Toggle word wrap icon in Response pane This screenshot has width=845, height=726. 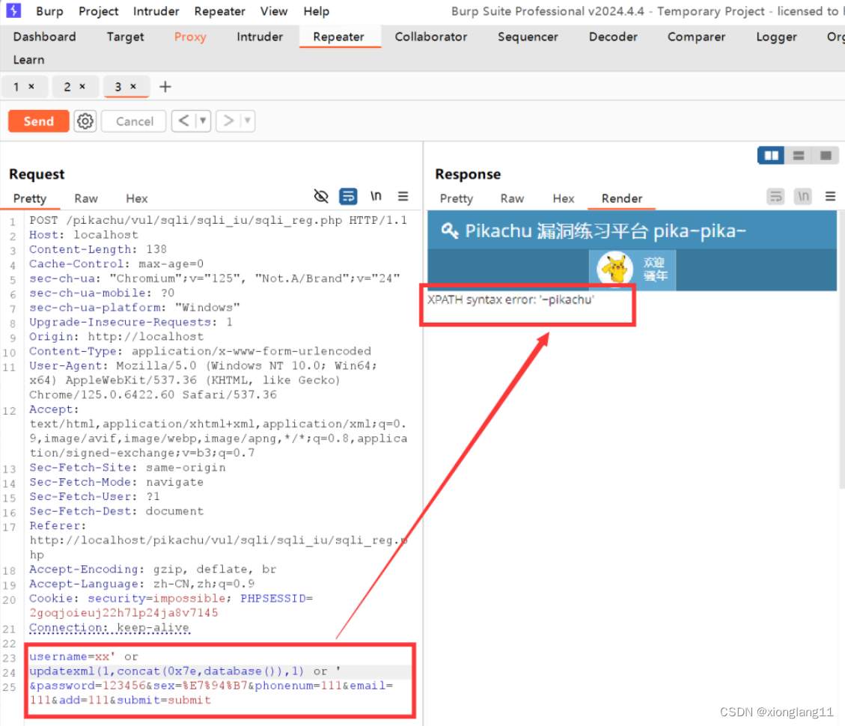pos(775,197)
